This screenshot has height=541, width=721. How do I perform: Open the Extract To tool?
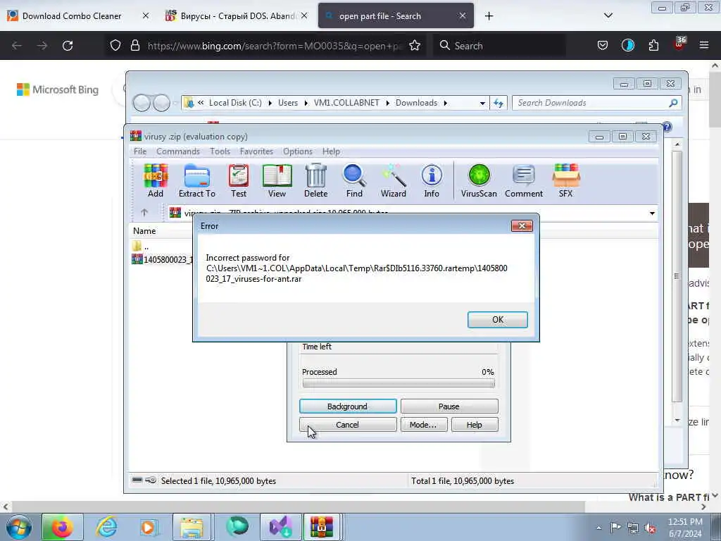[x=197, y=181]
